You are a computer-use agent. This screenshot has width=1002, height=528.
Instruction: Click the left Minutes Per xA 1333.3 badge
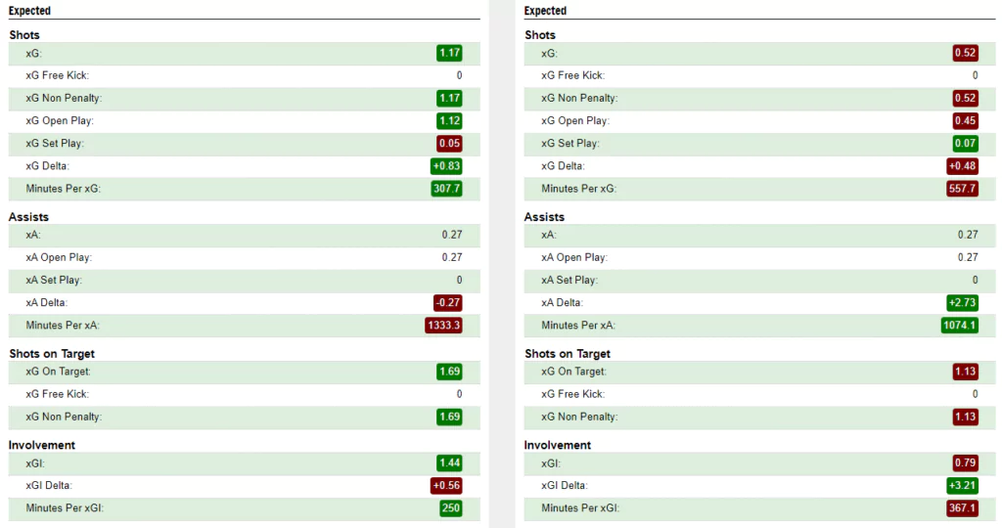pyautogui.click(x=443, y=325)
